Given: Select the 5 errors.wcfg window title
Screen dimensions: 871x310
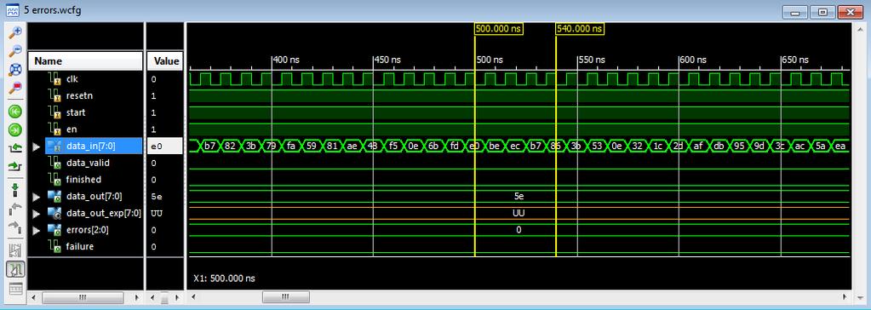Looking at the screenshot, I should (x=53, y=10).
